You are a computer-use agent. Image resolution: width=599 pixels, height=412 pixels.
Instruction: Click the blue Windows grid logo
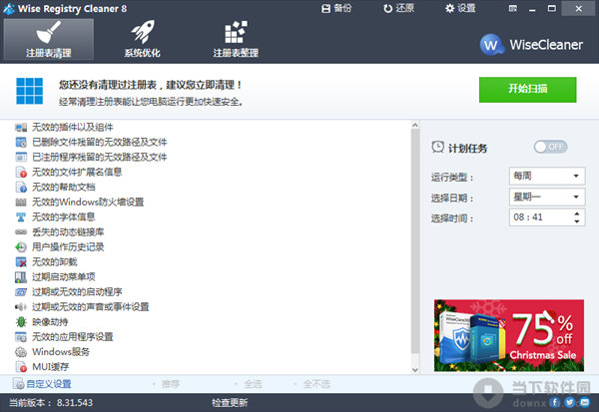click(29, 91)
